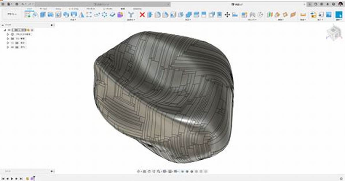The width and height of the screenshot is (345, 181).
Task: Click the Create Sketch icon
Action: [28, 14]
